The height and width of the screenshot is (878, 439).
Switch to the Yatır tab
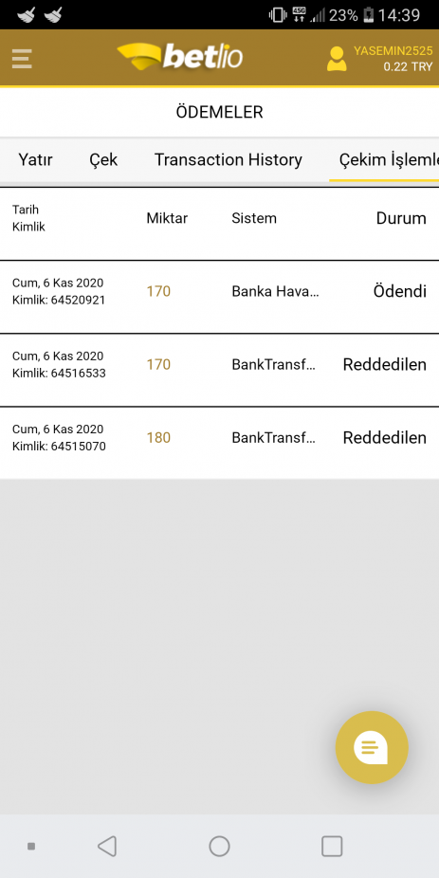35,159
